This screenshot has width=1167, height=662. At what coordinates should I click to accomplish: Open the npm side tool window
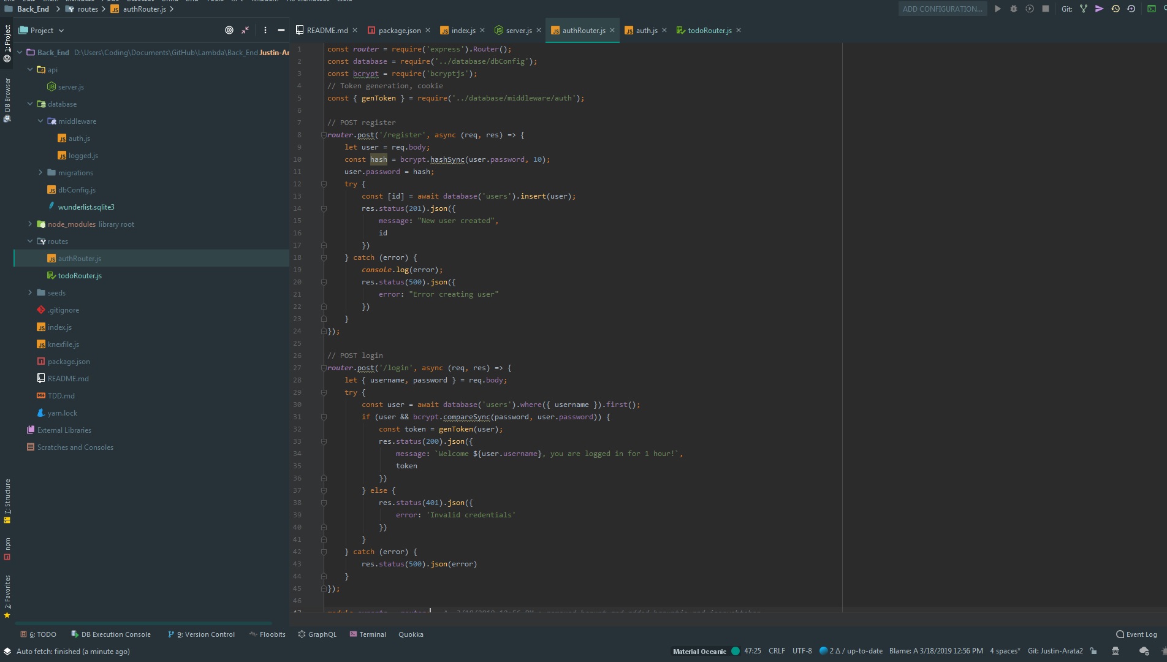coord(7,549)
